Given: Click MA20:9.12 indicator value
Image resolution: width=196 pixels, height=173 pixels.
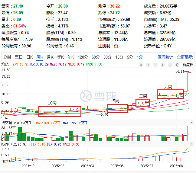Looking at the screenshot, I should click(58, 64).
